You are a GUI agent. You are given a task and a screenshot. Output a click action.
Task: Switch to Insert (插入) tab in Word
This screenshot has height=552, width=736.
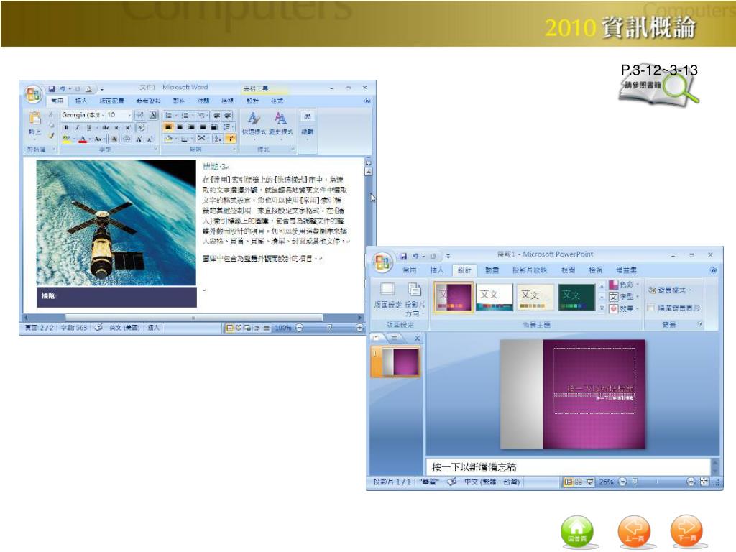tap(81, 101)
